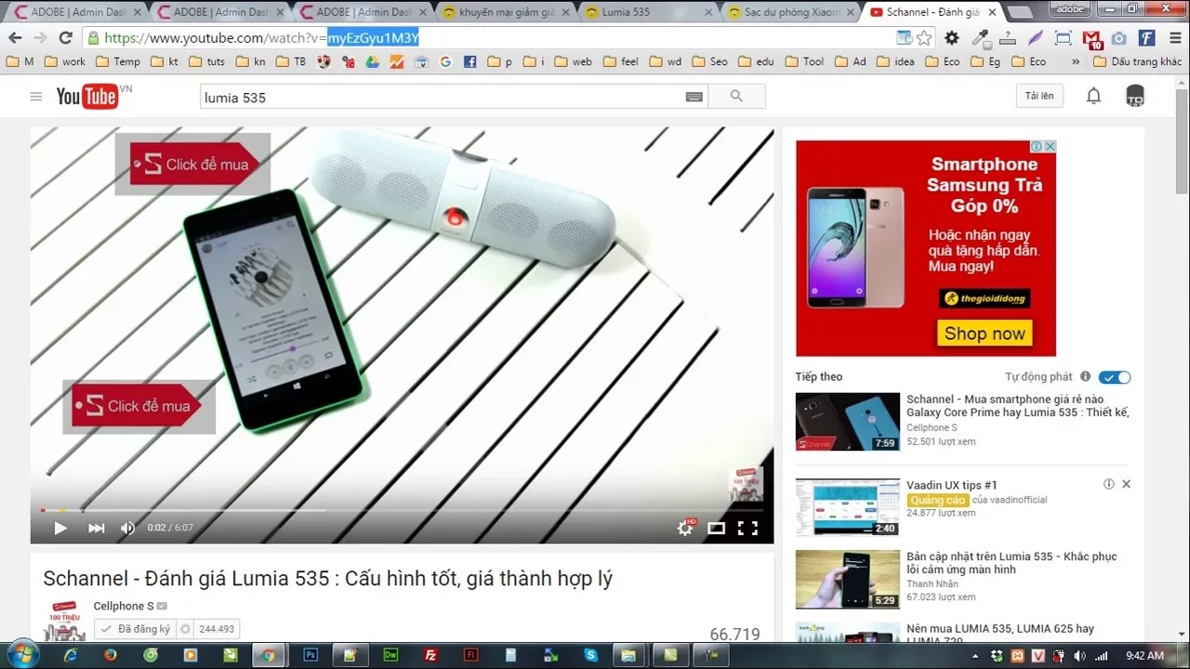Screen dimensions: 1190x669
Task: Open the Cellphone S channel link
Action: click(125, 606)
